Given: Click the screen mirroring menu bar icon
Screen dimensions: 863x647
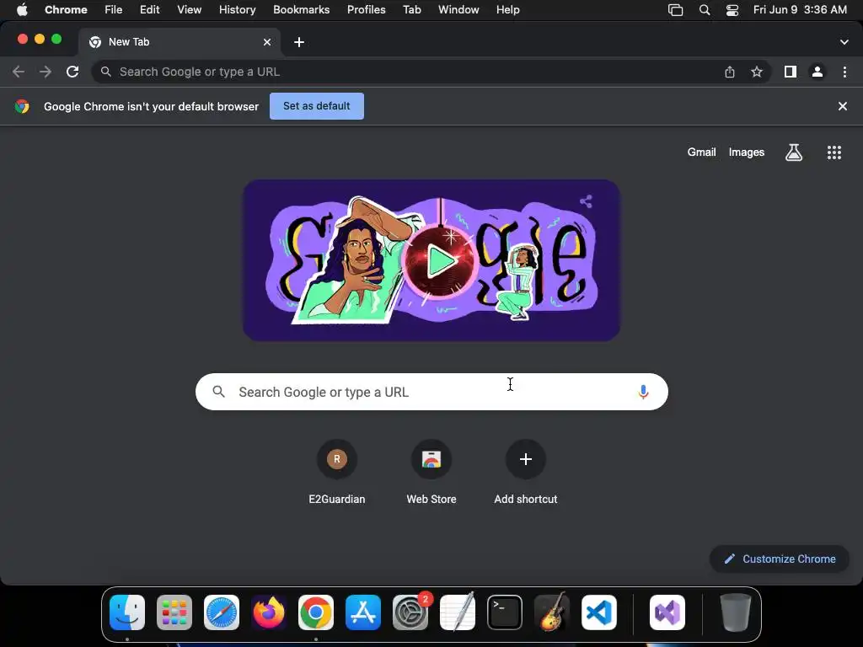Looking at the screenshot, I should [x=675, y=10].
